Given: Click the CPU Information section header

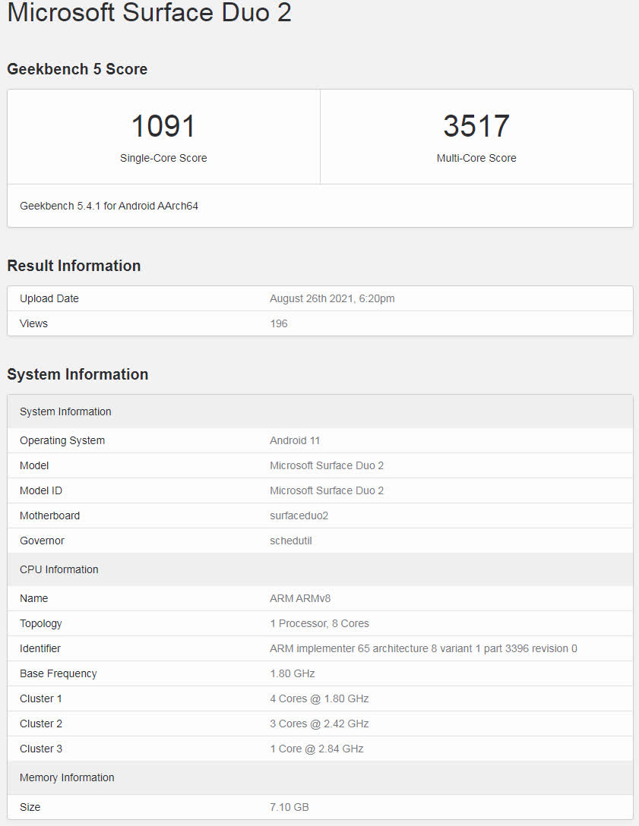Looking at the screenshot, I should [x=320, y=569].
